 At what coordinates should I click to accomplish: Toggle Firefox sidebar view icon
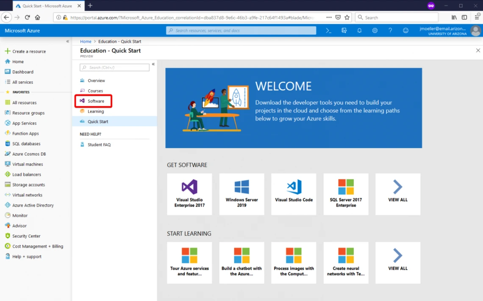point(464,17)
